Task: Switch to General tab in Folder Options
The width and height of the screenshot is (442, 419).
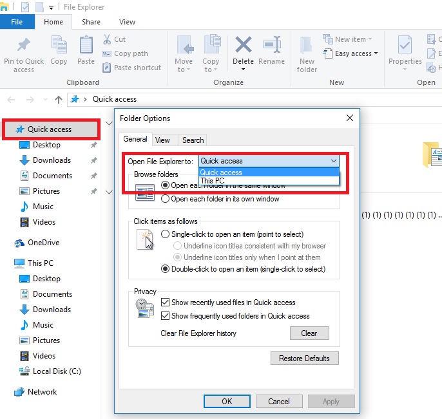Action: coord(135,139)
